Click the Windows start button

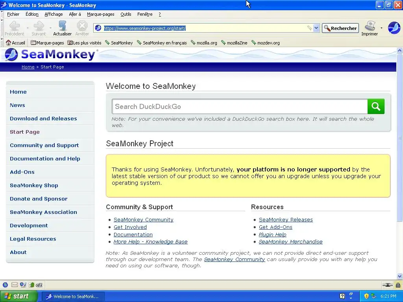(x=19, y=296)
